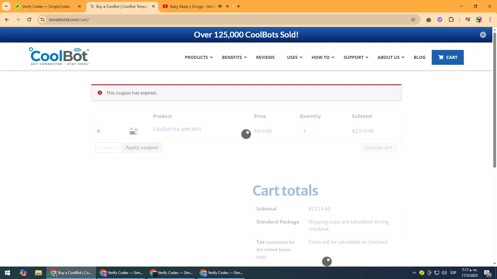
Task: Open CoolBot Pro with WiFi product link
Action: [177, 129]
